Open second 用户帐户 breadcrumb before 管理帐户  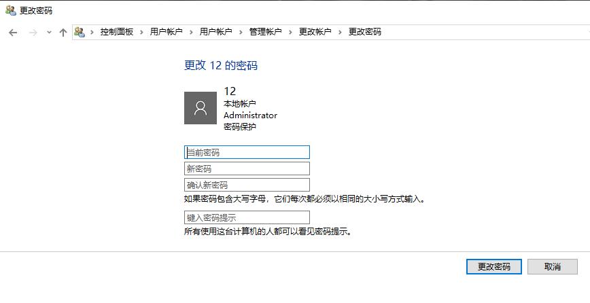tap(215, 32)
